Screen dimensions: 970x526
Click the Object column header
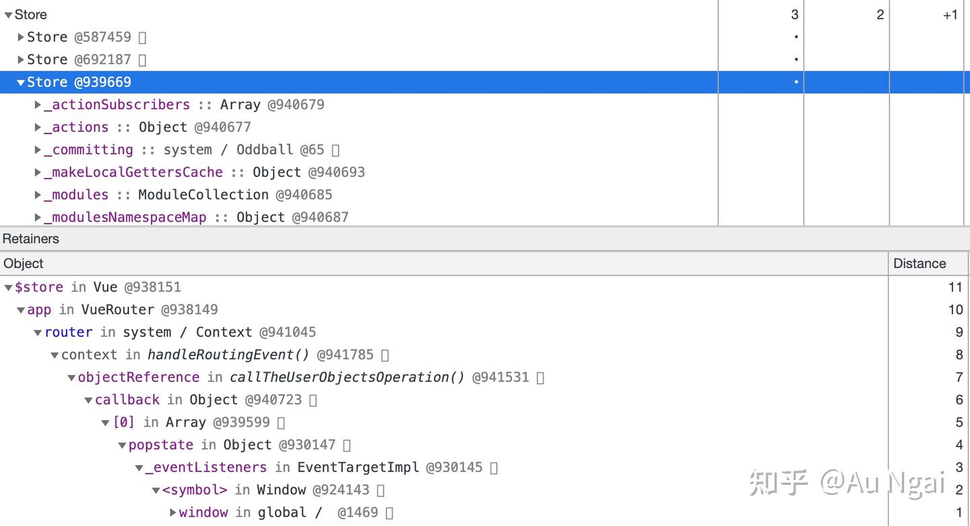pyautogui.click(x=24, y=263)
